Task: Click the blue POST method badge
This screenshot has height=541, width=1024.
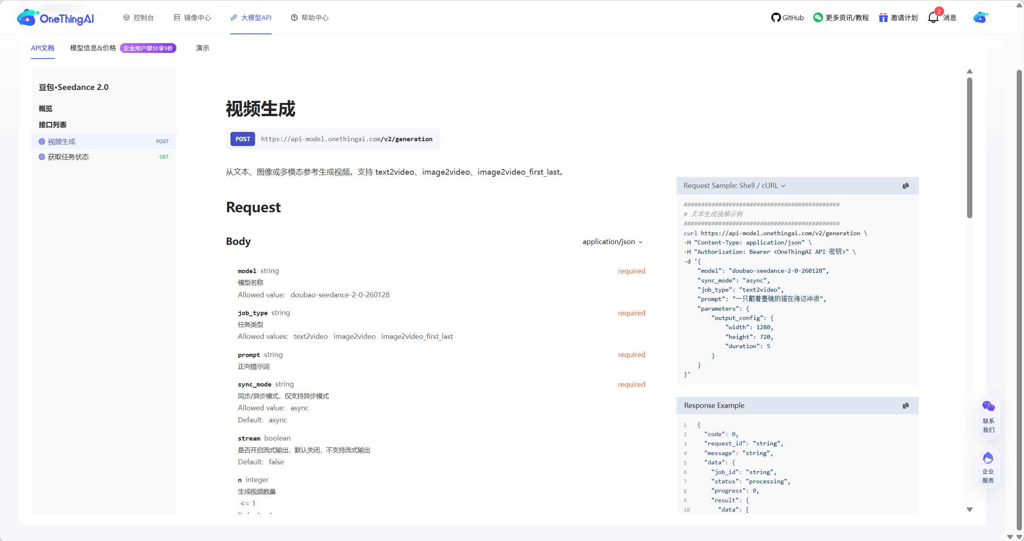Action: [243, 139]
